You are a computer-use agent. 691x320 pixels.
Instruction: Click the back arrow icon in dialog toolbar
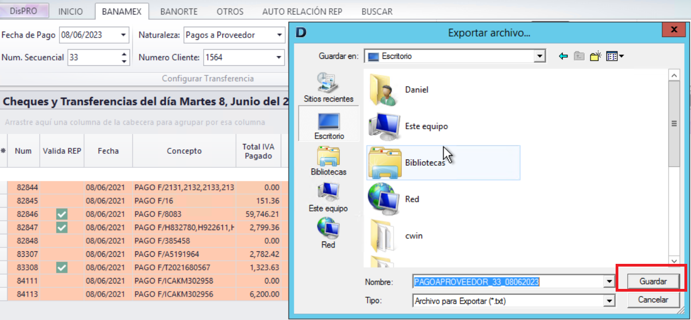pos(564,56)
